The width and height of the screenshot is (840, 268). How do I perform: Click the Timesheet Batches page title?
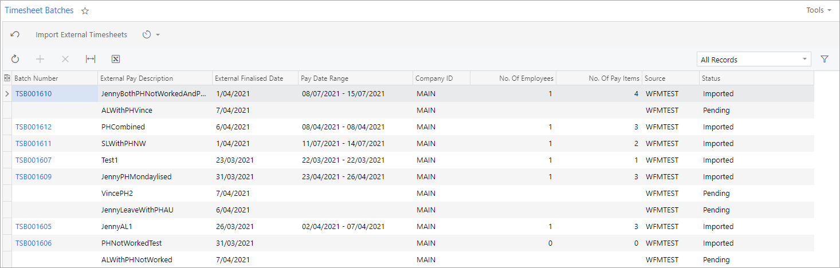[x=39, y=10]
